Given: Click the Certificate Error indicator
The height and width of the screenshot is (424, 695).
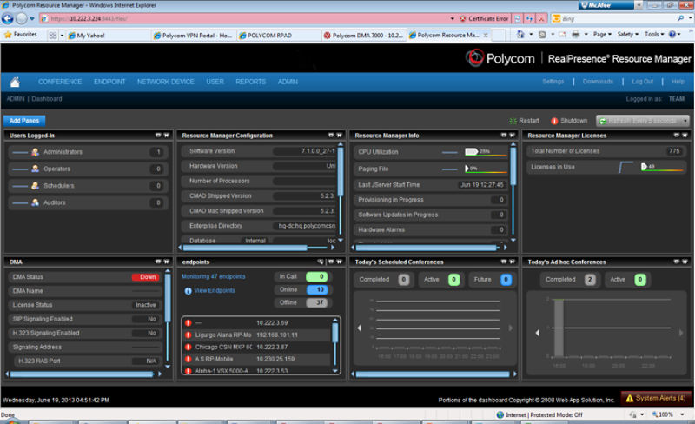Looking at the screenshot, I should click(484, 18).
